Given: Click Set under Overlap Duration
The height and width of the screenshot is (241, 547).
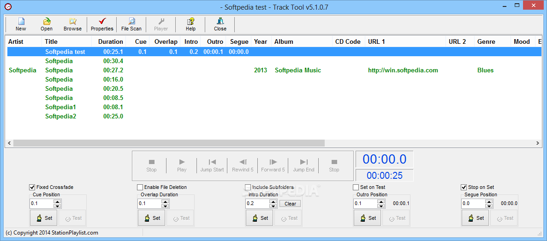Looking at the screenshot, I should point(151,218).
